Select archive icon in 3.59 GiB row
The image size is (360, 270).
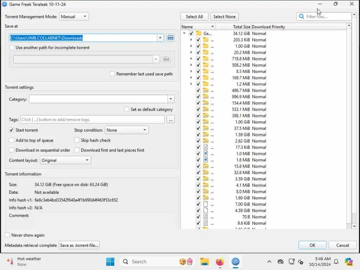point(206,179)
